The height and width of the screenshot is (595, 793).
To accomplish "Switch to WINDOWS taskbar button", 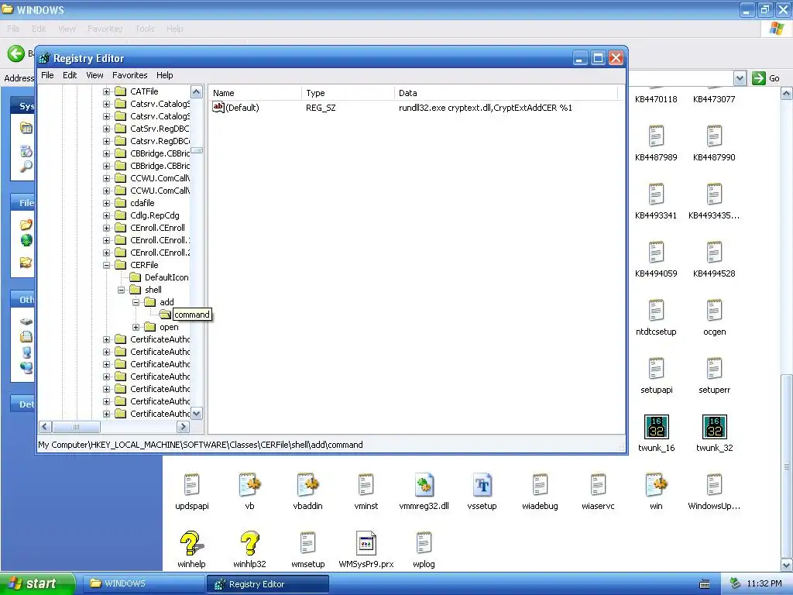I will click(143, 584).
